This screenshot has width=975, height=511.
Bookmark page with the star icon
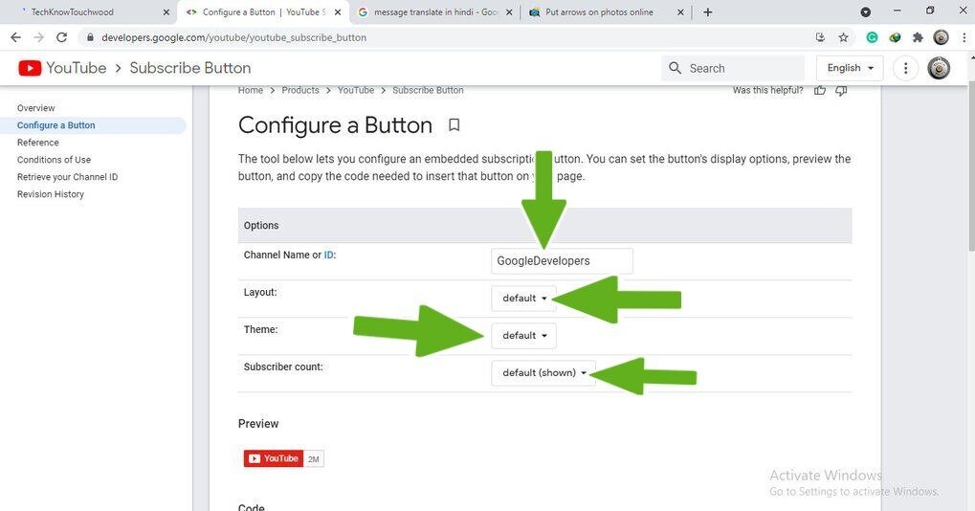[843, 37]
